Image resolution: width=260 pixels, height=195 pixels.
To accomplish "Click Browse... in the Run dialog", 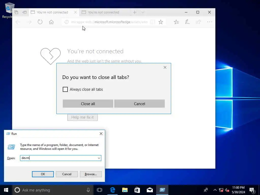I will click(91, 174).
